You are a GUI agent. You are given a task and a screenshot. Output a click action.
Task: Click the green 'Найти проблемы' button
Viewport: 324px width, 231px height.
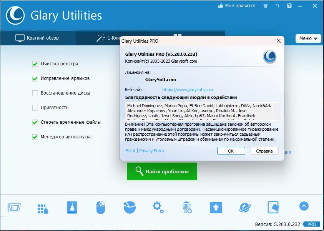click(162, 171)
